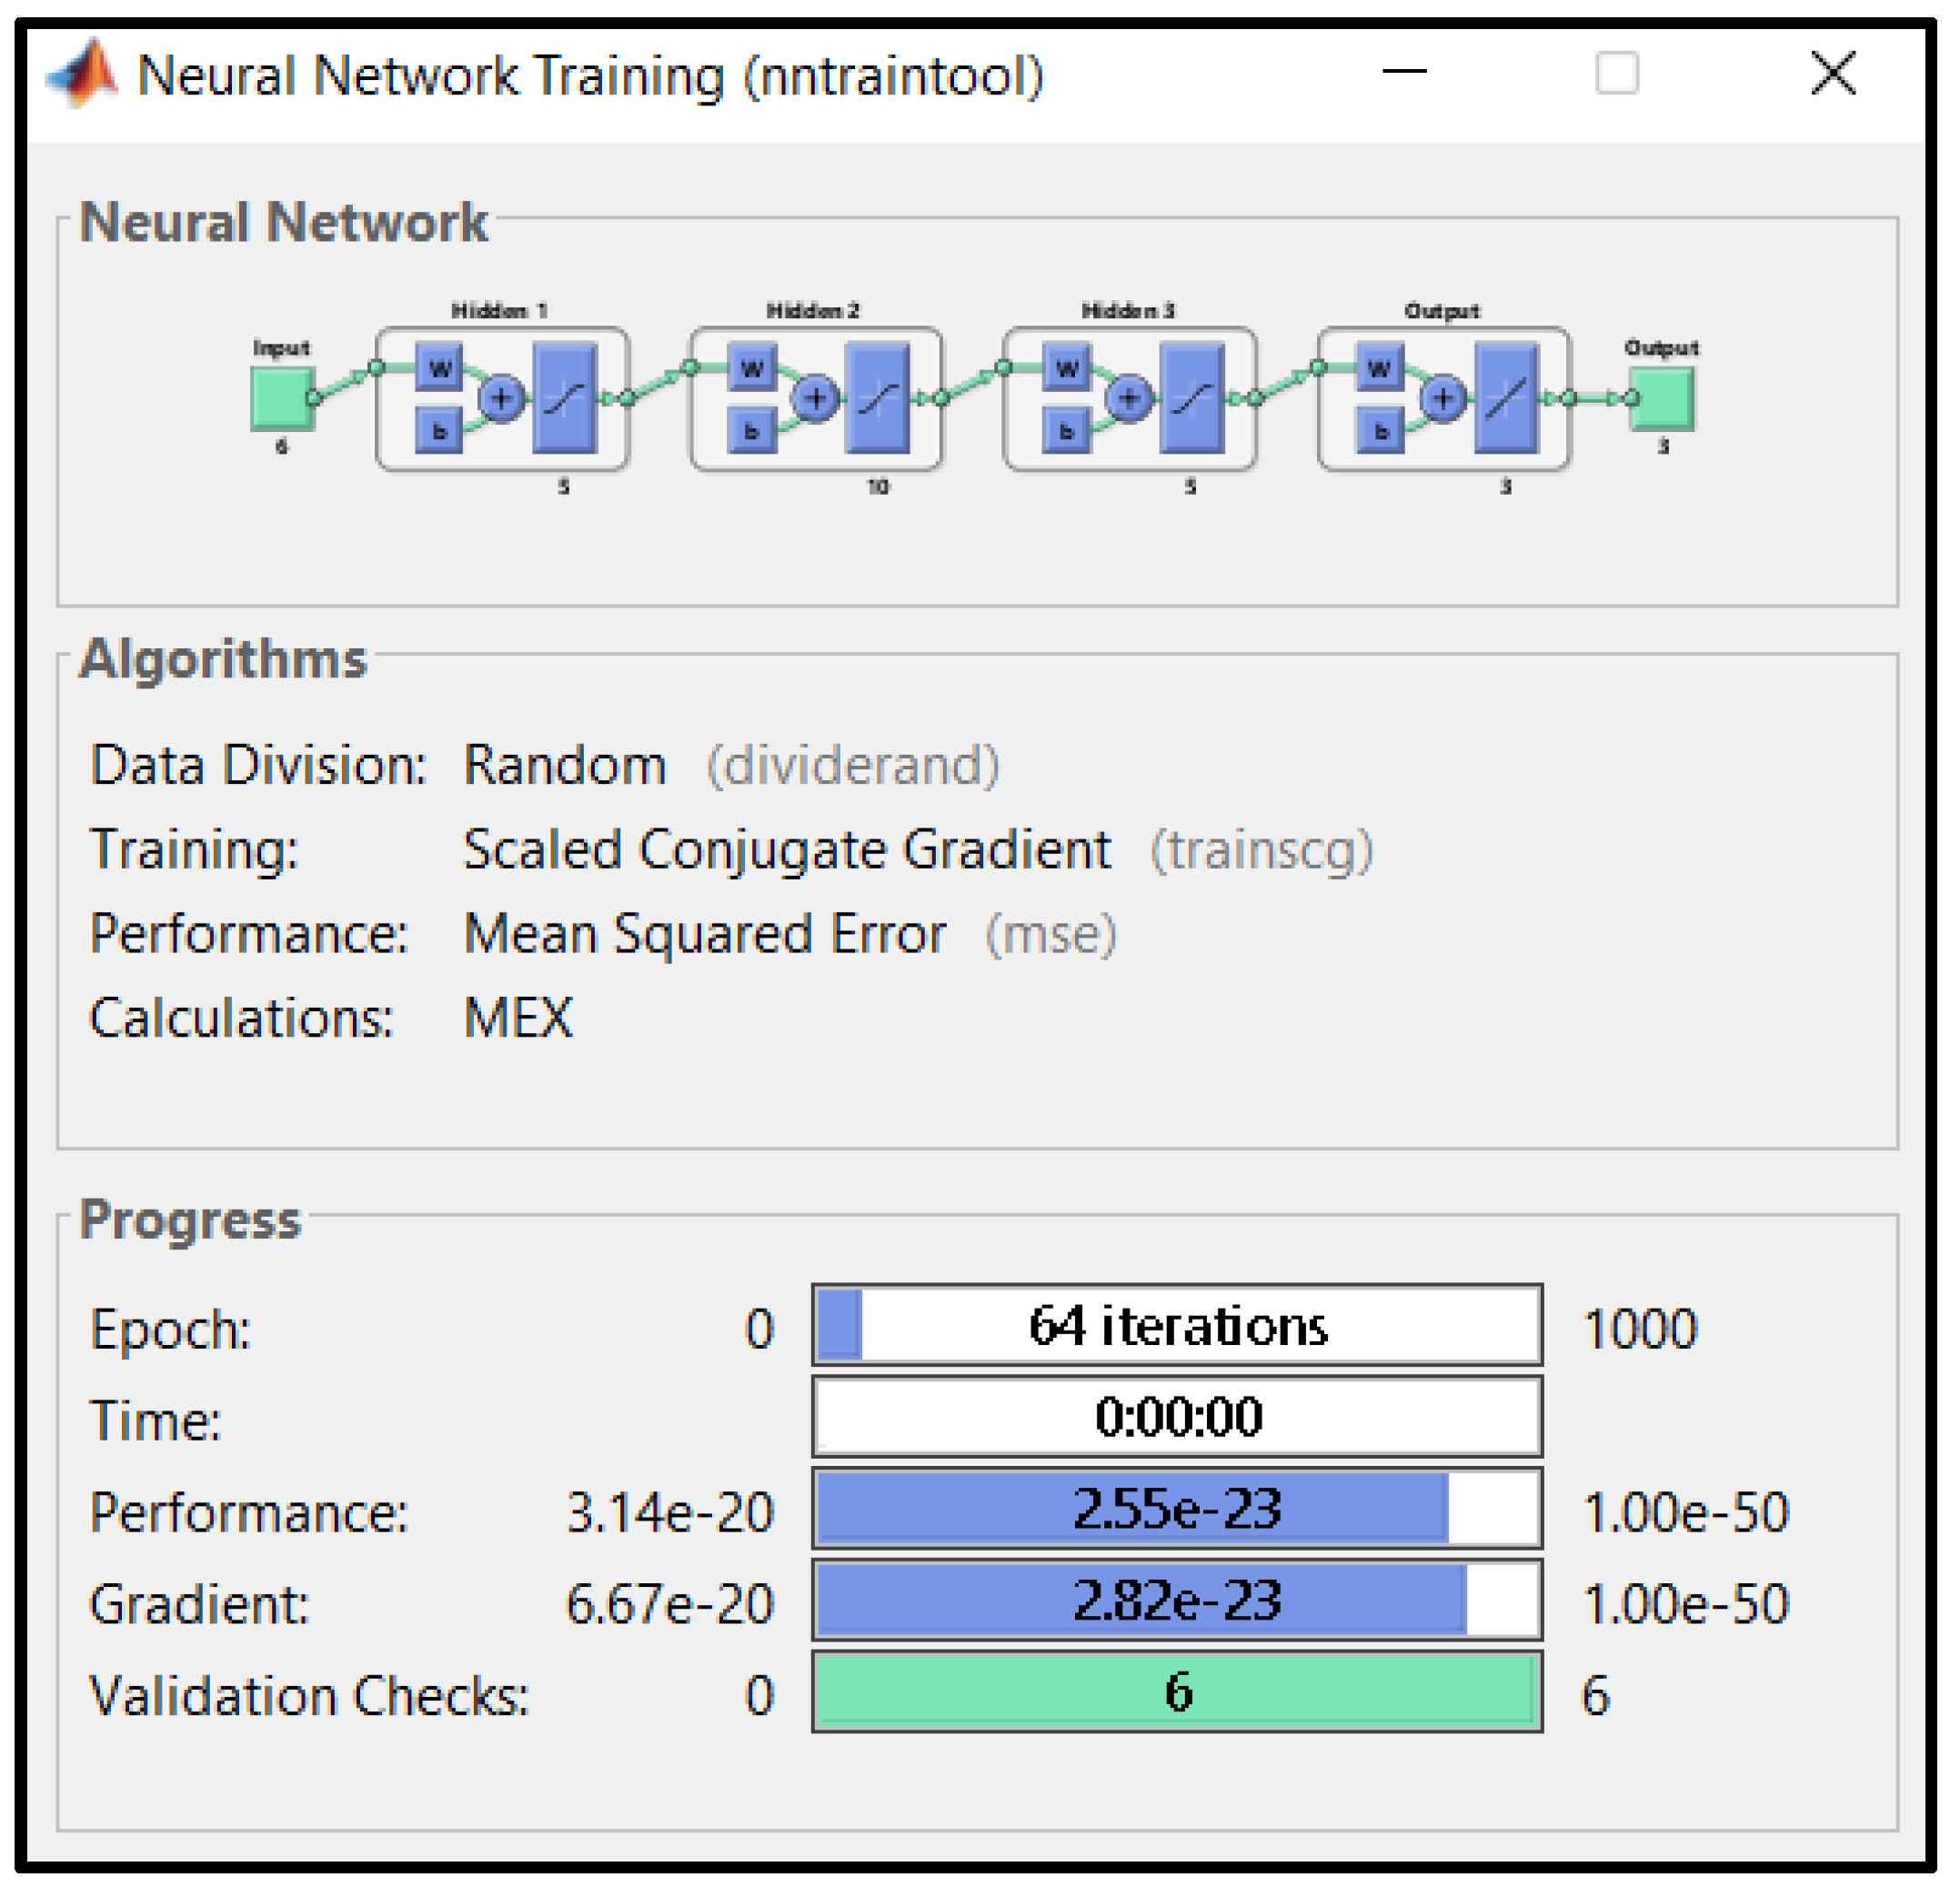Click the dividerand data division link

tap(852, 767)
